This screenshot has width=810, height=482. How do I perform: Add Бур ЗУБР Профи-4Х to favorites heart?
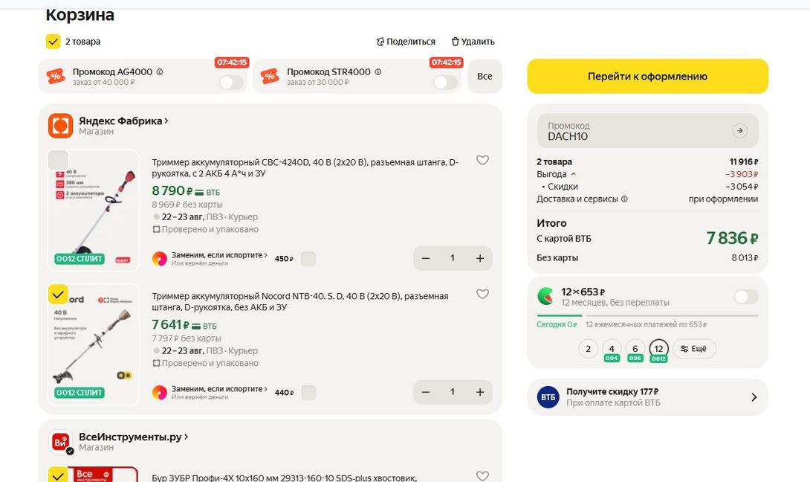482,476
